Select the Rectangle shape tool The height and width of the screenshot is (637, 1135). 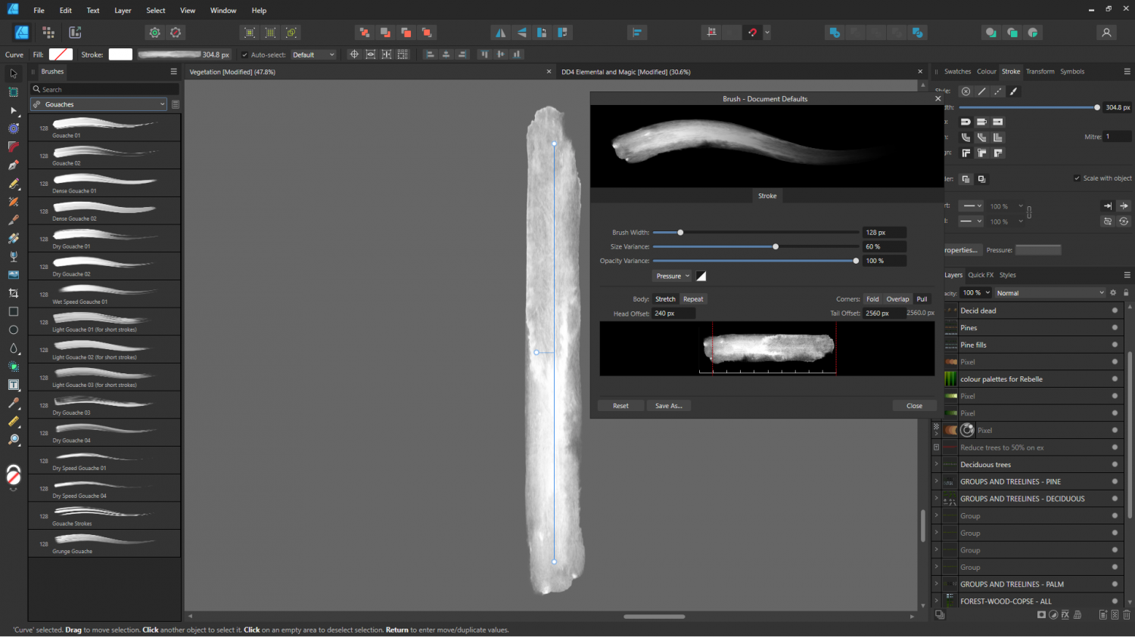14,311
